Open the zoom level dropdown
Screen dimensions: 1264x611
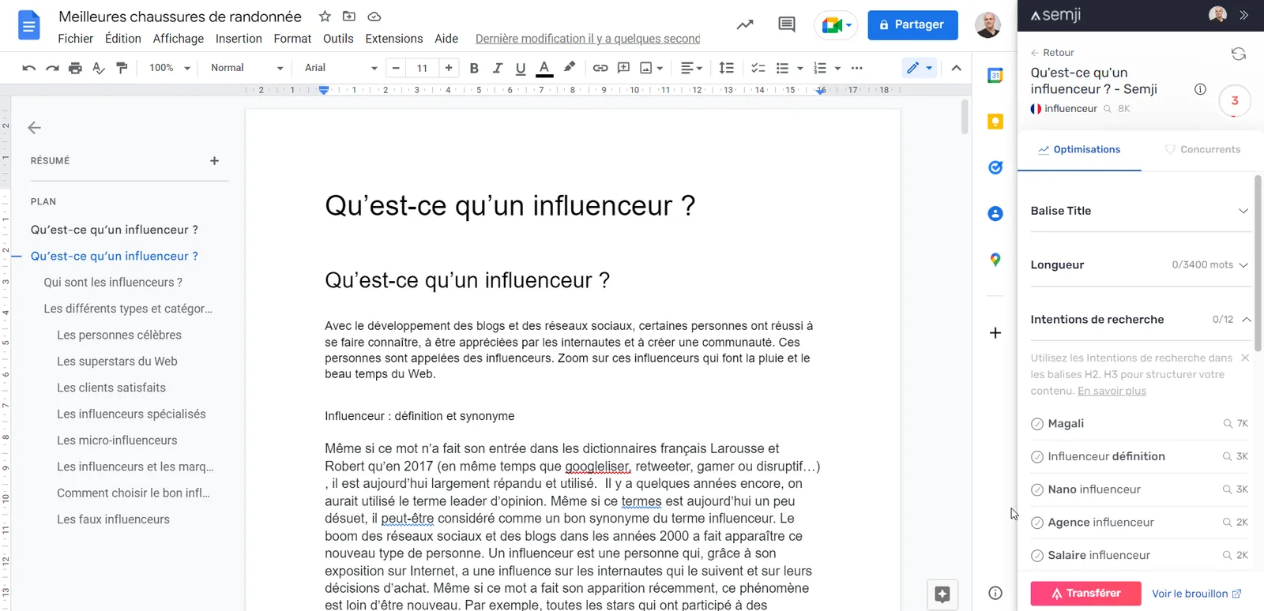click(170, 68)
